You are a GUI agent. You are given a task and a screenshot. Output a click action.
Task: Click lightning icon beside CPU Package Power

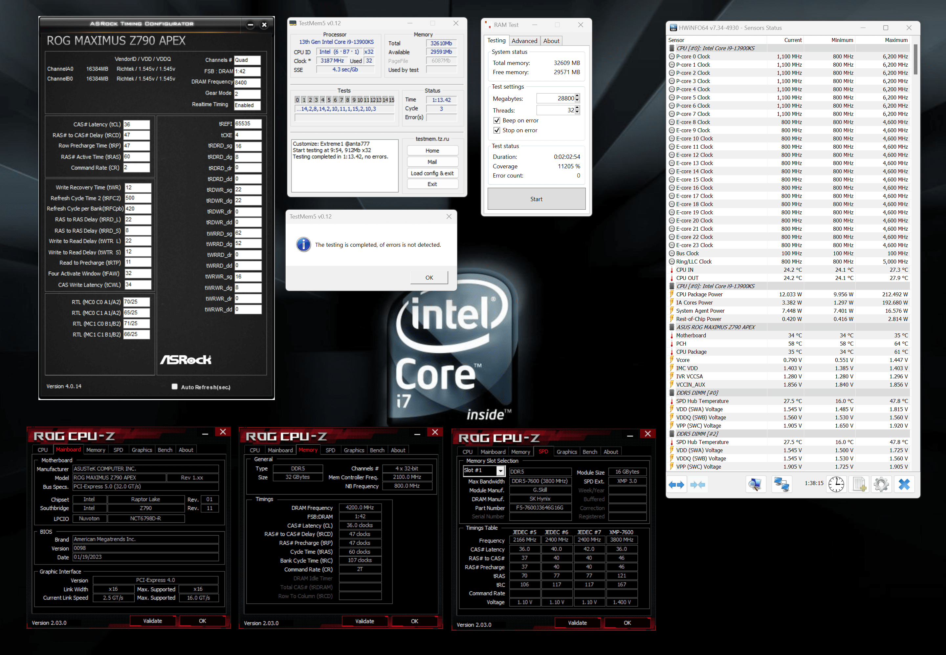pyautogui.click(x=672, y=294)
